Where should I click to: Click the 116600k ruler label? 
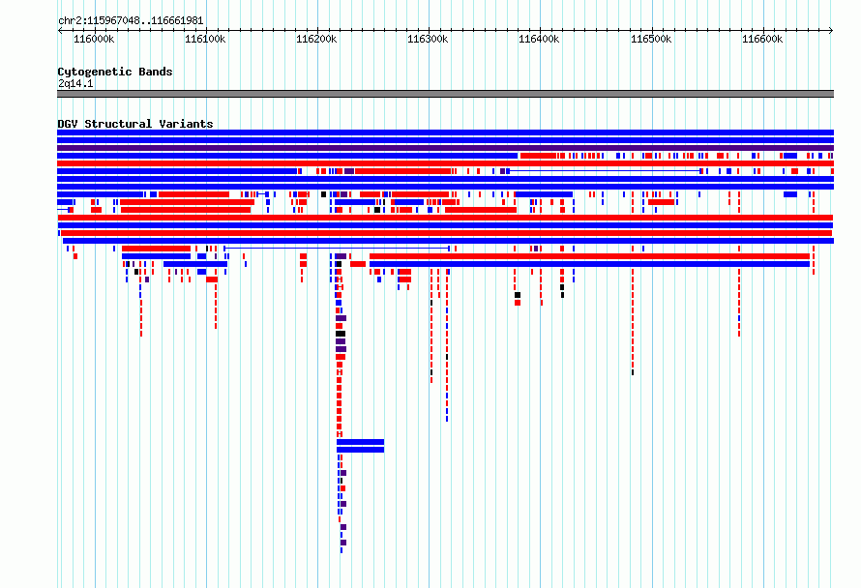pyautogui.click(x=762, y=39)
